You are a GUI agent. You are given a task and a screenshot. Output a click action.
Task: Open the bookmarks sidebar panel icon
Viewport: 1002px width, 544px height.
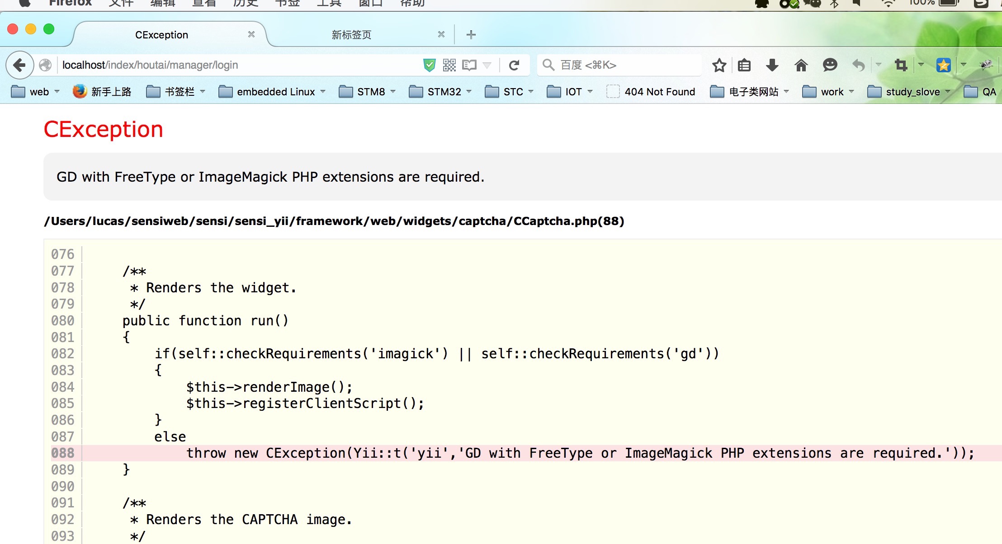click(743, 65)
